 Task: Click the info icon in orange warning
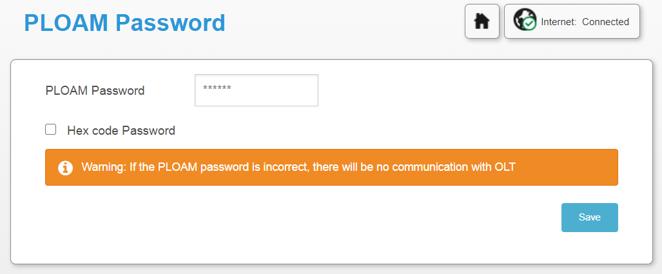tap(66, 167)
